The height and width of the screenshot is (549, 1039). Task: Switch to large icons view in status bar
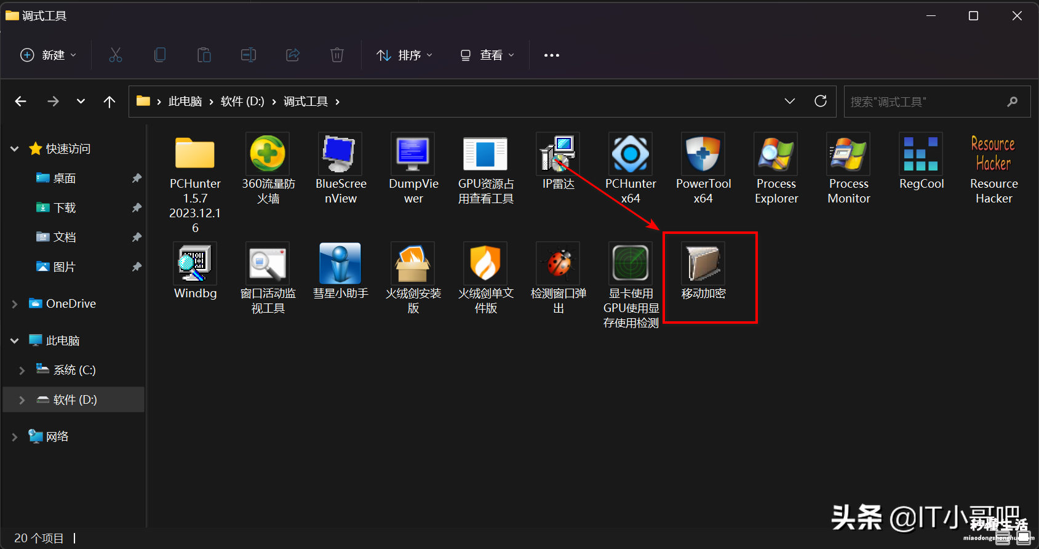[x=1024, y=538]
